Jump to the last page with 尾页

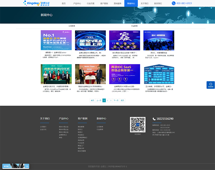pyautogui.click(x=122, y=100)
